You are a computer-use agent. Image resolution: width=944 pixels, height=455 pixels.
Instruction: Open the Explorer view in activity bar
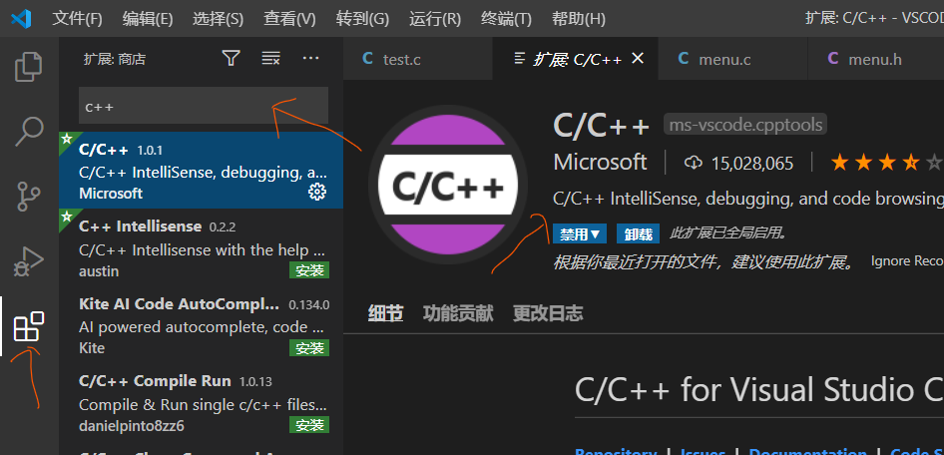28,67
